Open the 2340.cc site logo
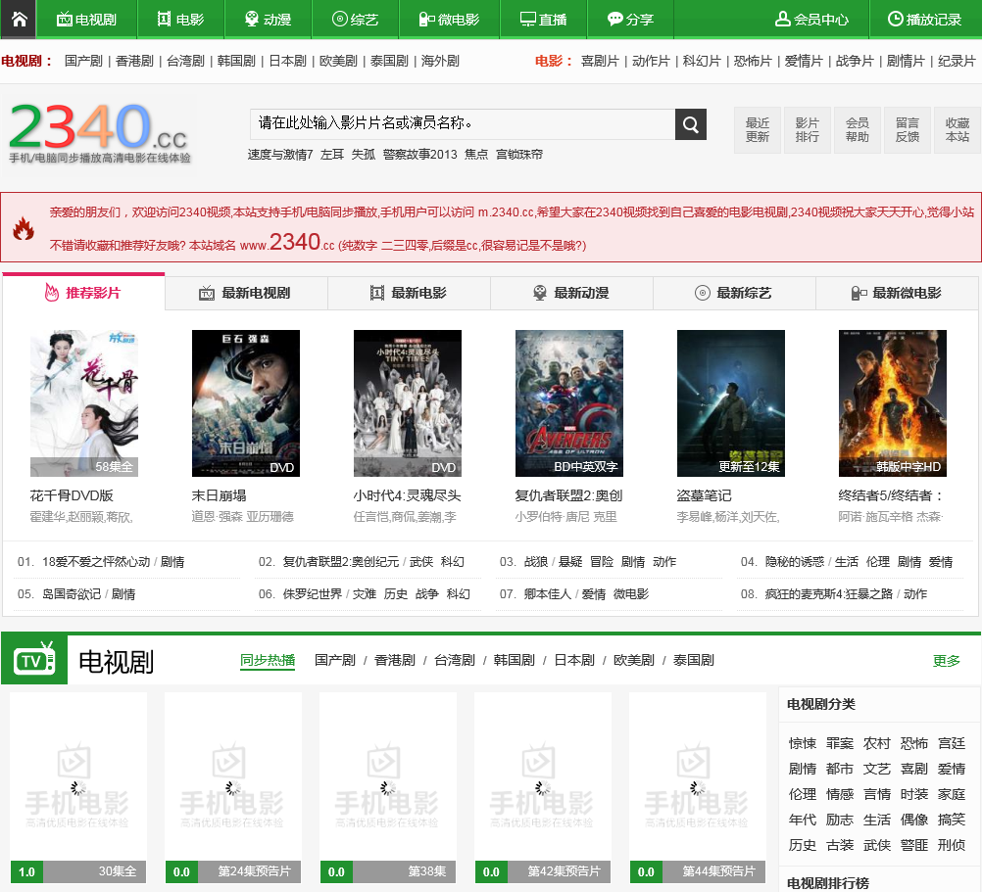Viewport: 982px width, 892px height. [x=99, y=132]
